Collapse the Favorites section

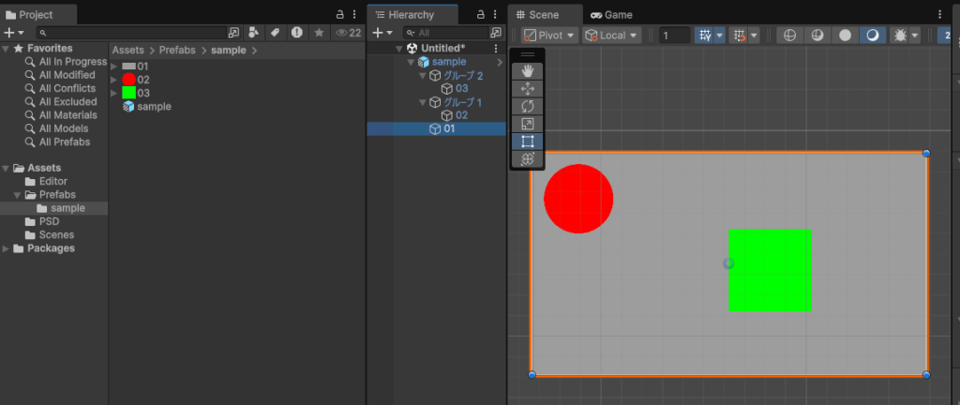pos(7,49)
